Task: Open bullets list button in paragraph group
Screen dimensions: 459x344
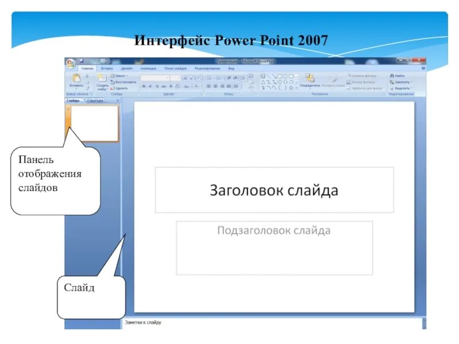Action: (x=209, y=78)
